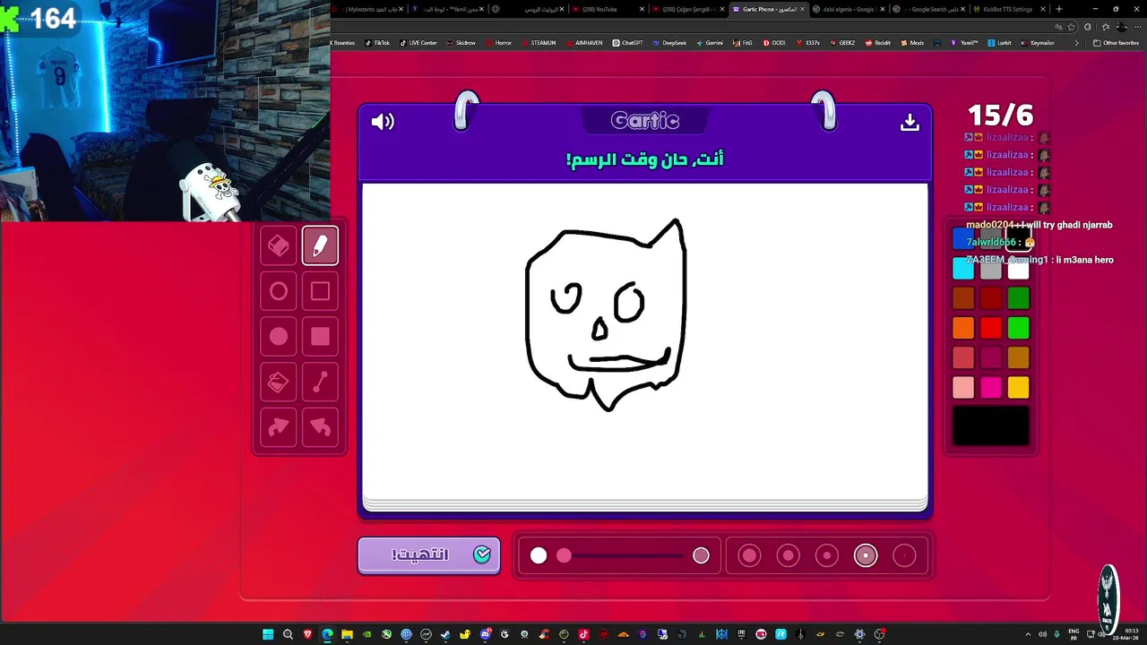This screenshot has width=1147, height=645.
Task: Set the smallest brush thickness dot
Action: [904, 555]
